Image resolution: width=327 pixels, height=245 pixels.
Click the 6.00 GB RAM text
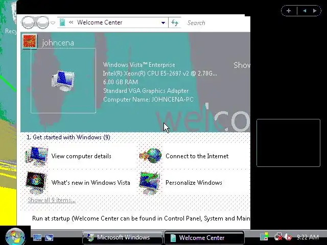[x=121, y=82]
